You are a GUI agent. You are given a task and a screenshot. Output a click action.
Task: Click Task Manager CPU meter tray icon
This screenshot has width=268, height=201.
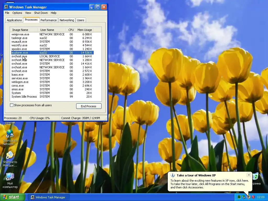[239, 197]
